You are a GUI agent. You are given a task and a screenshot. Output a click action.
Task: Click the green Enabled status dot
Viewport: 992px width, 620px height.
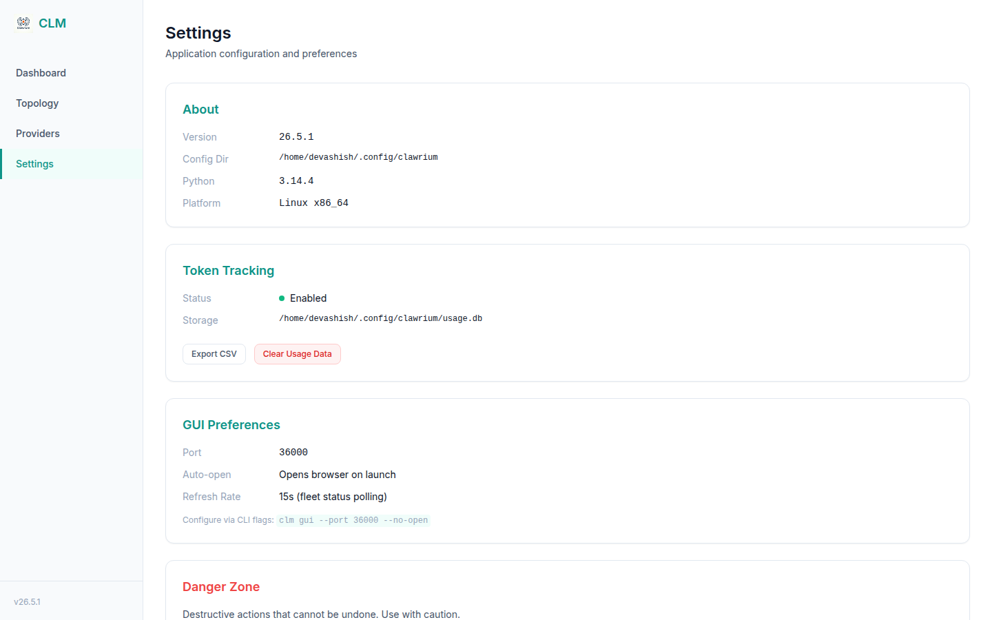[x=282, y=298]
